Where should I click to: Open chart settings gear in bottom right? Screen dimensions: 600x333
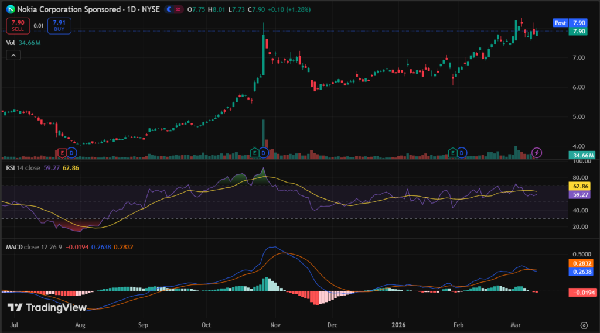click(584, 325)
